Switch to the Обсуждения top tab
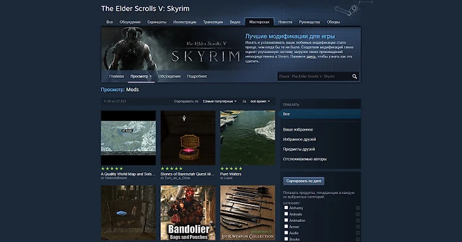The image size is (462, 242). coord(130,22)
